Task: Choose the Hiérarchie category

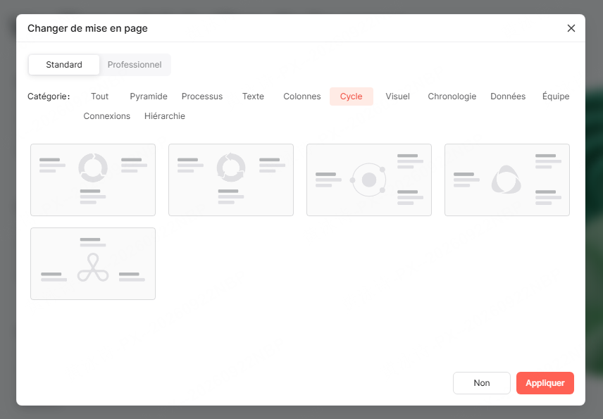Action: [x=165, y=116]
